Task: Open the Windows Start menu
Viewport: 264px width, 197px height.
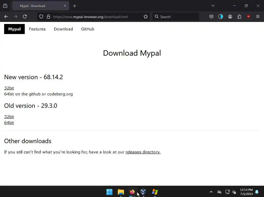Action: [109, 192]
